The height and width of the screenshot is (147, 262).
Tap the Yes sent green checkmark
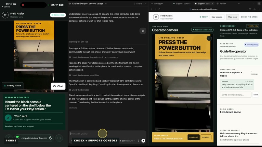tap(8, 118)
